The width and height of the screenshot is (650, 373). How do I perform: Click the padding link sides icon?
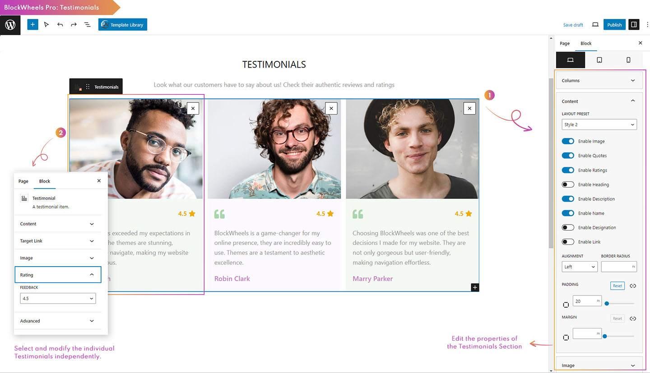click(633, 286)
